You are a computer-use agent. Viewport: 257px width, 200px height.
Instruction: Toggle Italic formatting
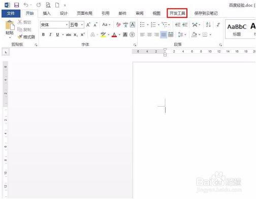tap(50, 35)
